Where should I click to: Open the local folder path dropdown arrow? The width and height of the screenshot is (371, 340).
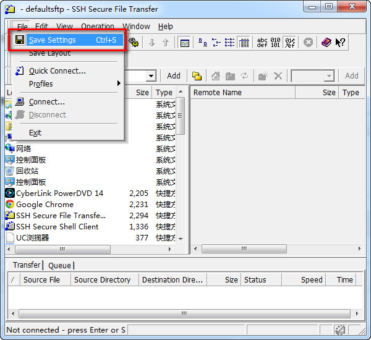coord(151,76)
